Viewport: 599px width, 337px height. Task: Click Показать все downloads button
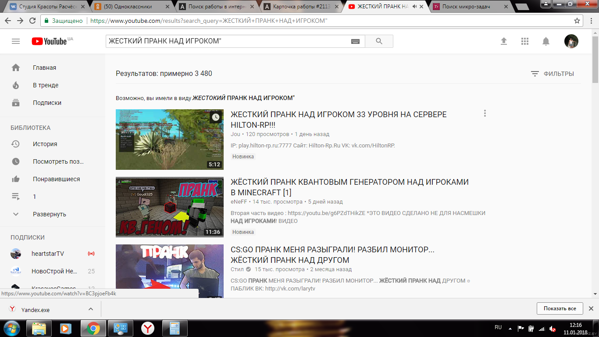point(560,308)
